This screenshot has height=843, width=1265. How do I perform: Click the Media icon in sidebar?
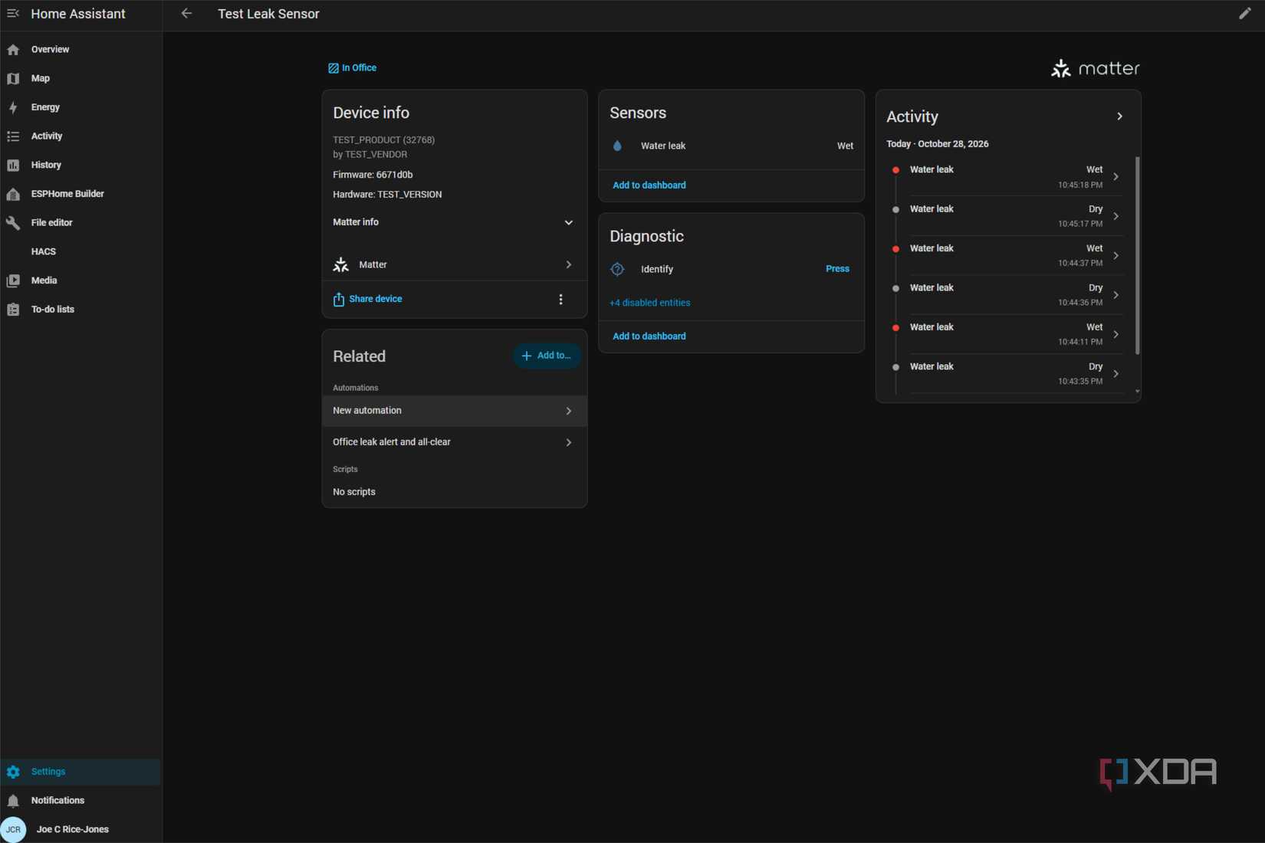point(13,280)
